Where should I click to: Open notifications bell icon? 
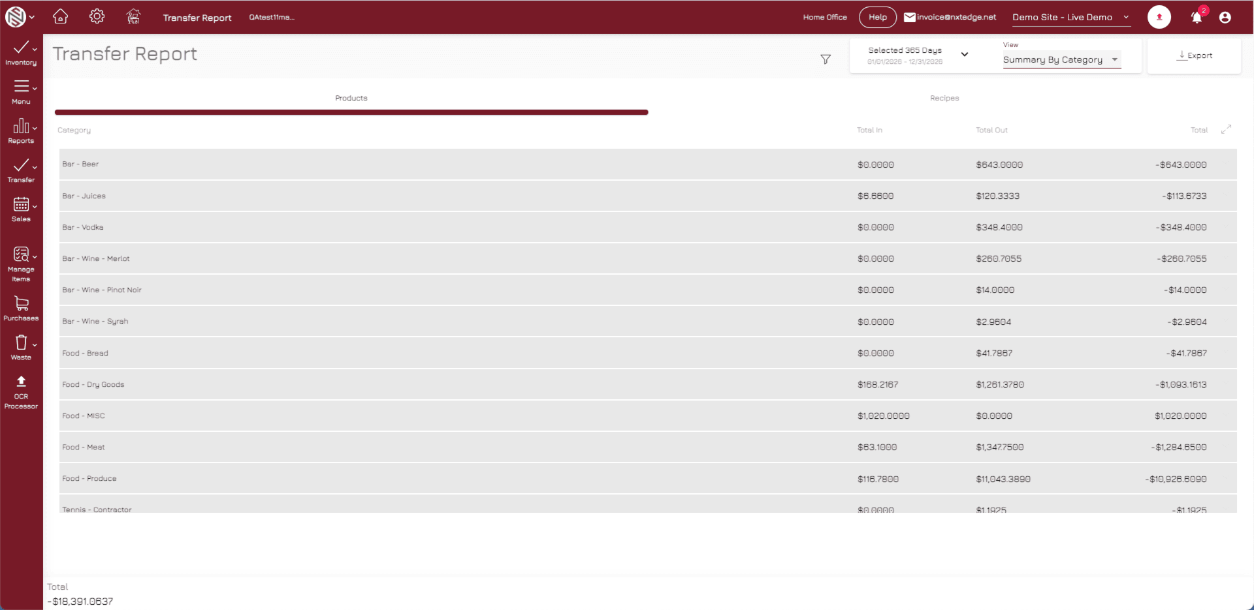1197,18
